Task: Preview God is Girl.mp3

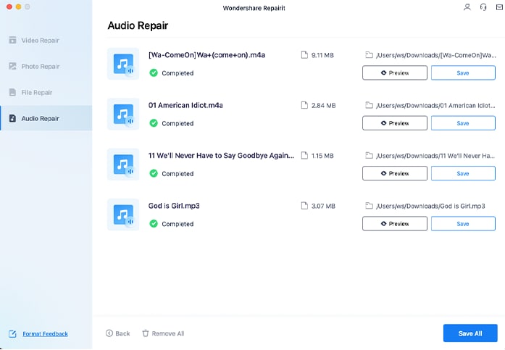Action: [395, 223]
